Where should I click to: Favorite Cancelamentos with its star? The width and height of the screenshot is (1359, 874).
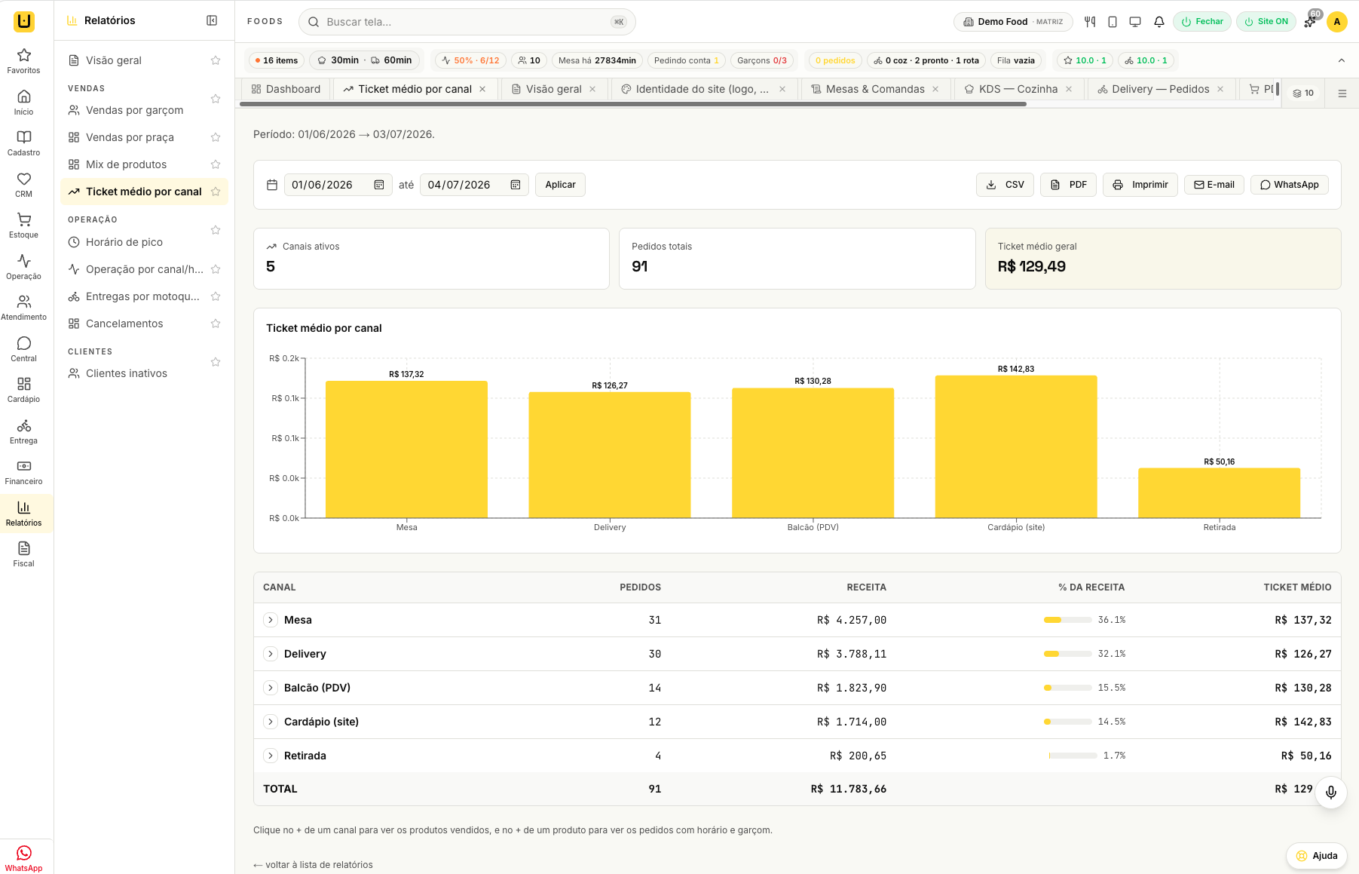[x=216, y=324]
